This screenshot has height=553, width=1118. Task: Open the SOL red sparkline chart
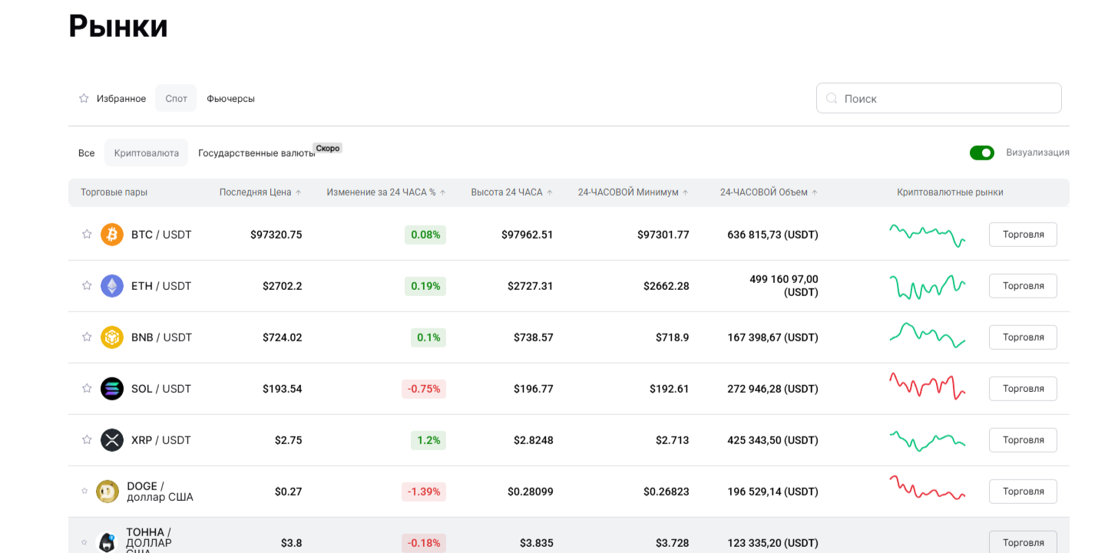coord(928,386)
